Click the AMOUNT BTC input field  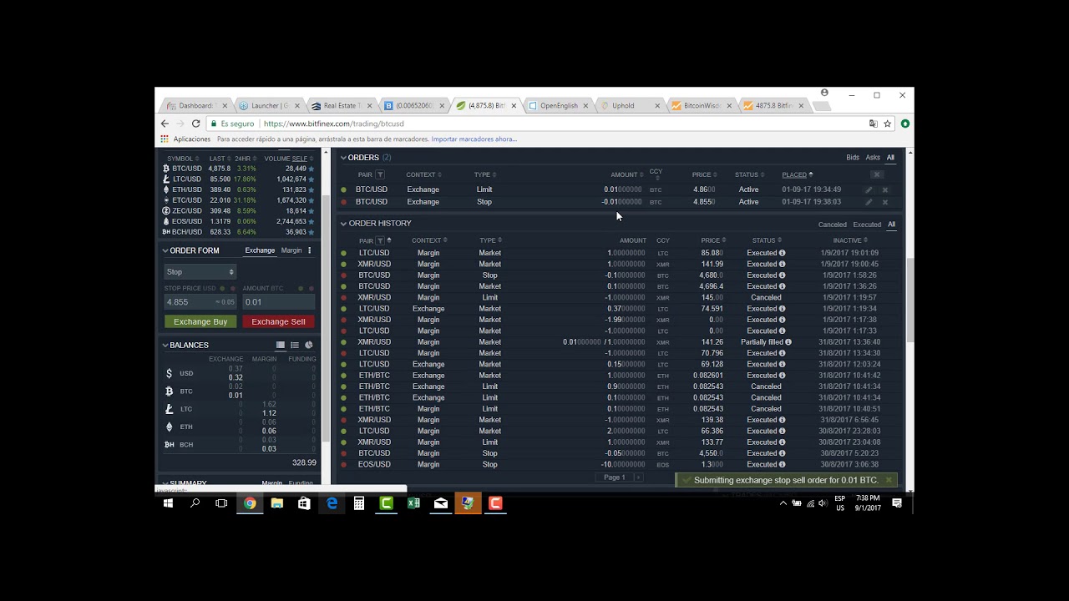coord(278,302)
